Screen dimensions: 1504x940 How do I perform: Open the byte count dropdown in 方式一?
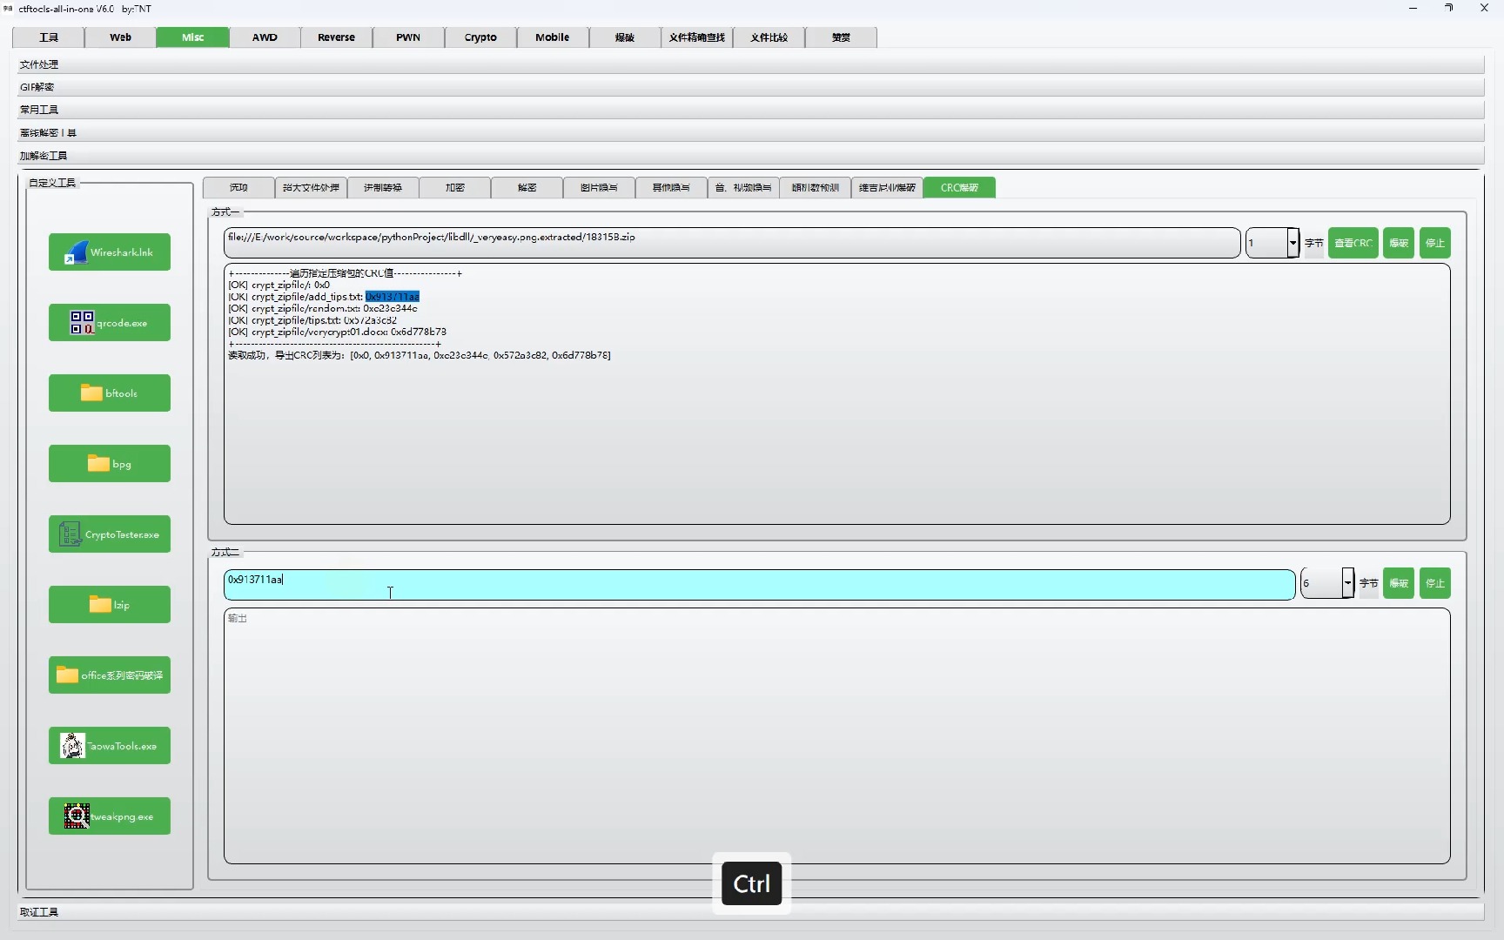tap(1292, 243)
